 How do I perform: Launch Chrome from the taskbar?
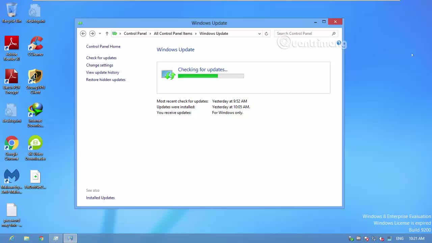pyautogui.click(x=41, y=238)
